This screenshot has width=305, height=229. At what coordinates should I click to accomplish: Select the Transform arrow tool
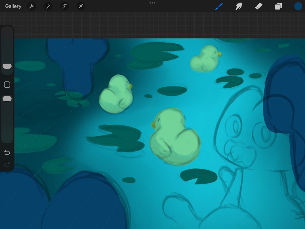click(80, 6)
